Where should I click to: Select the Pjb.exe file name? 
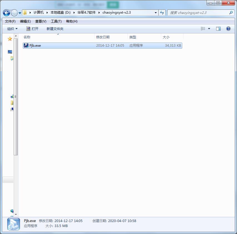coord(35,46)
